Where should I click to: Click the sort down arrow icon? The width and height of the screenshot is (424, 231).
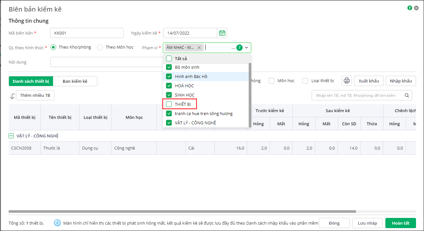[12, 96]
